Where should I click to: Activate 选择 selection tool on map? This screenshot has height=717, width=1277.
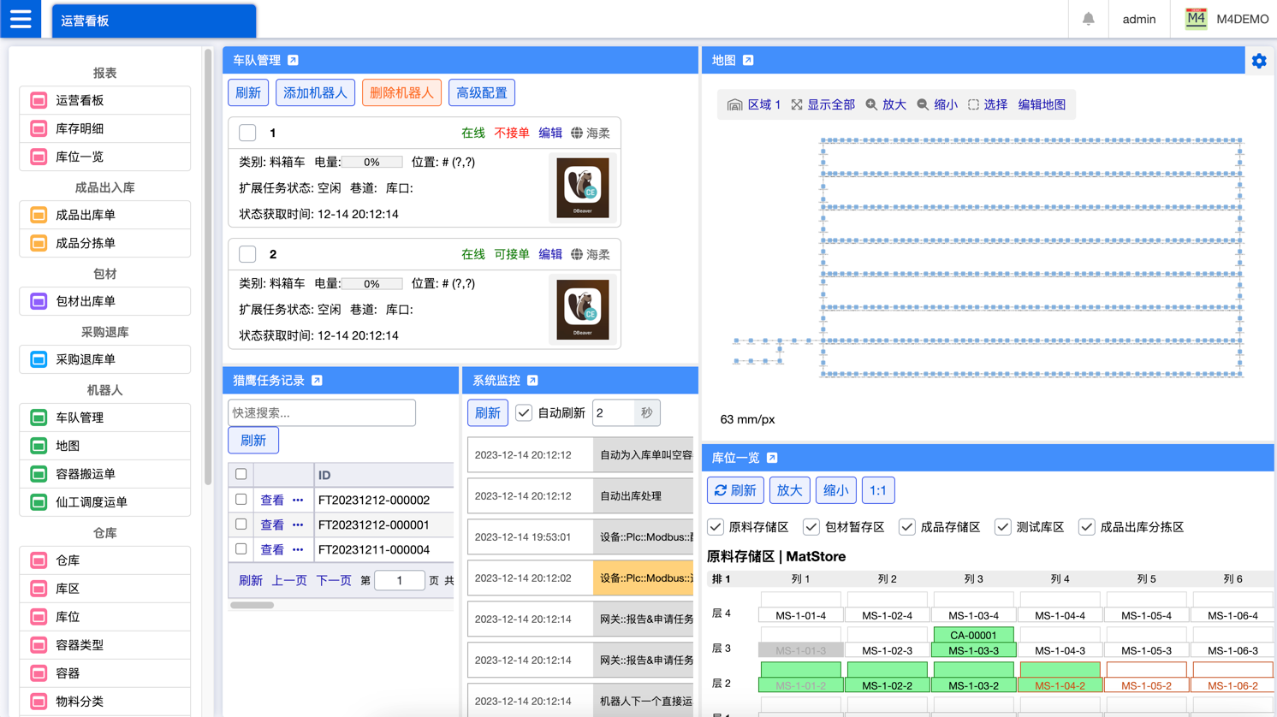988,104
